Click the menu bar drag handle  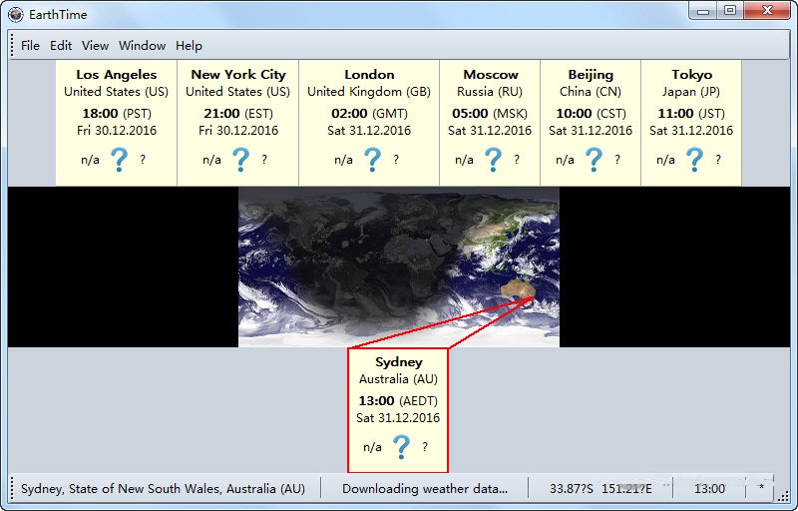[x=12, y=46]
